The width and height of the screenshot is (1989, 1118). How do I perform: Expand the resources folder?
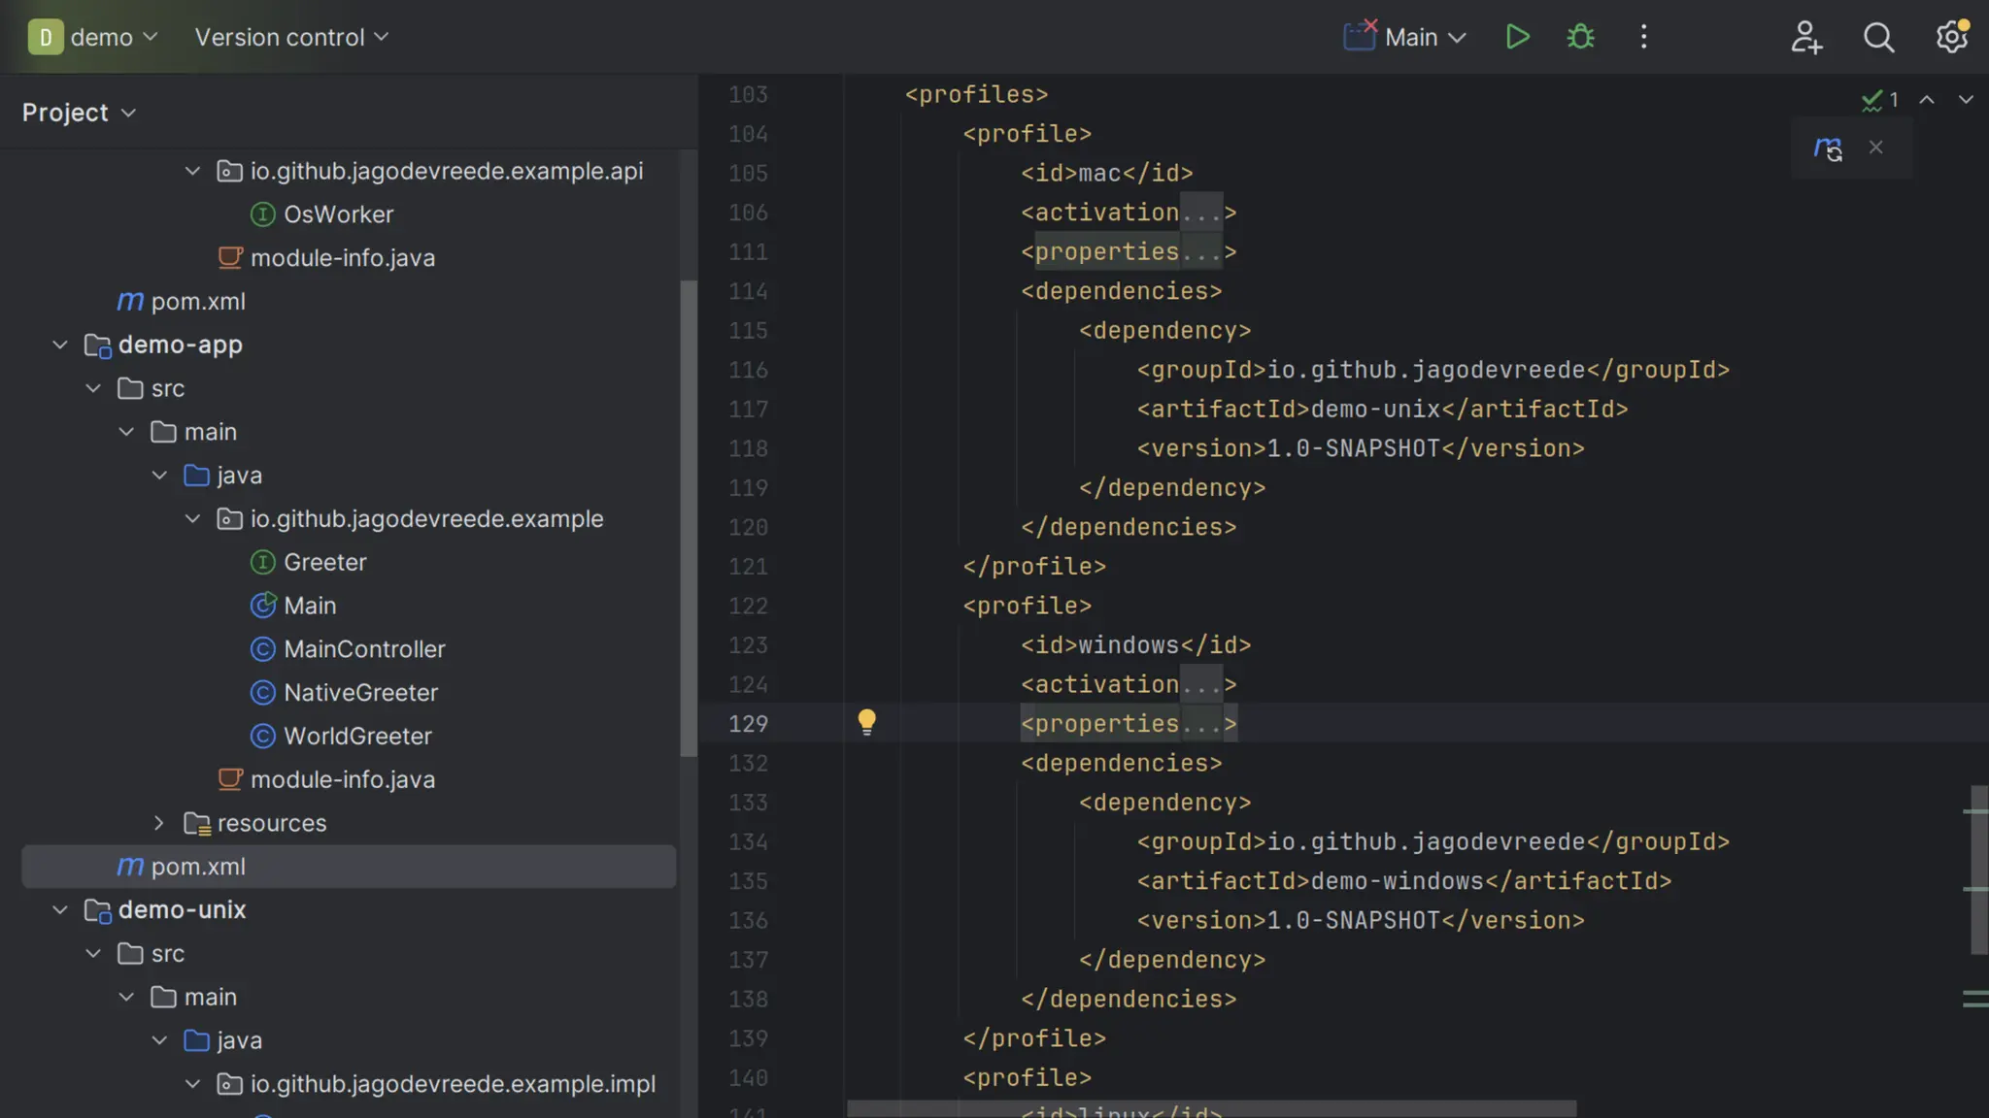point(159,823)
